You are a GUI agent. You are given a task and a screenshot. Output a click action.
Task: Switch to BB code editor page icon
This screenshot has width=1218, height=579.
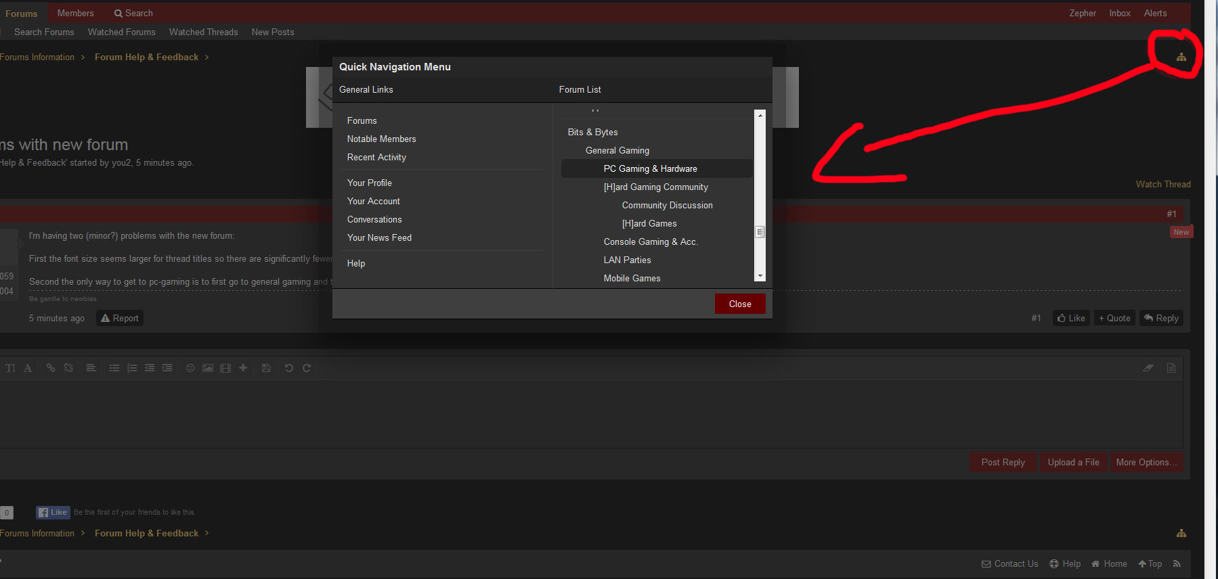click(1171, 368)
